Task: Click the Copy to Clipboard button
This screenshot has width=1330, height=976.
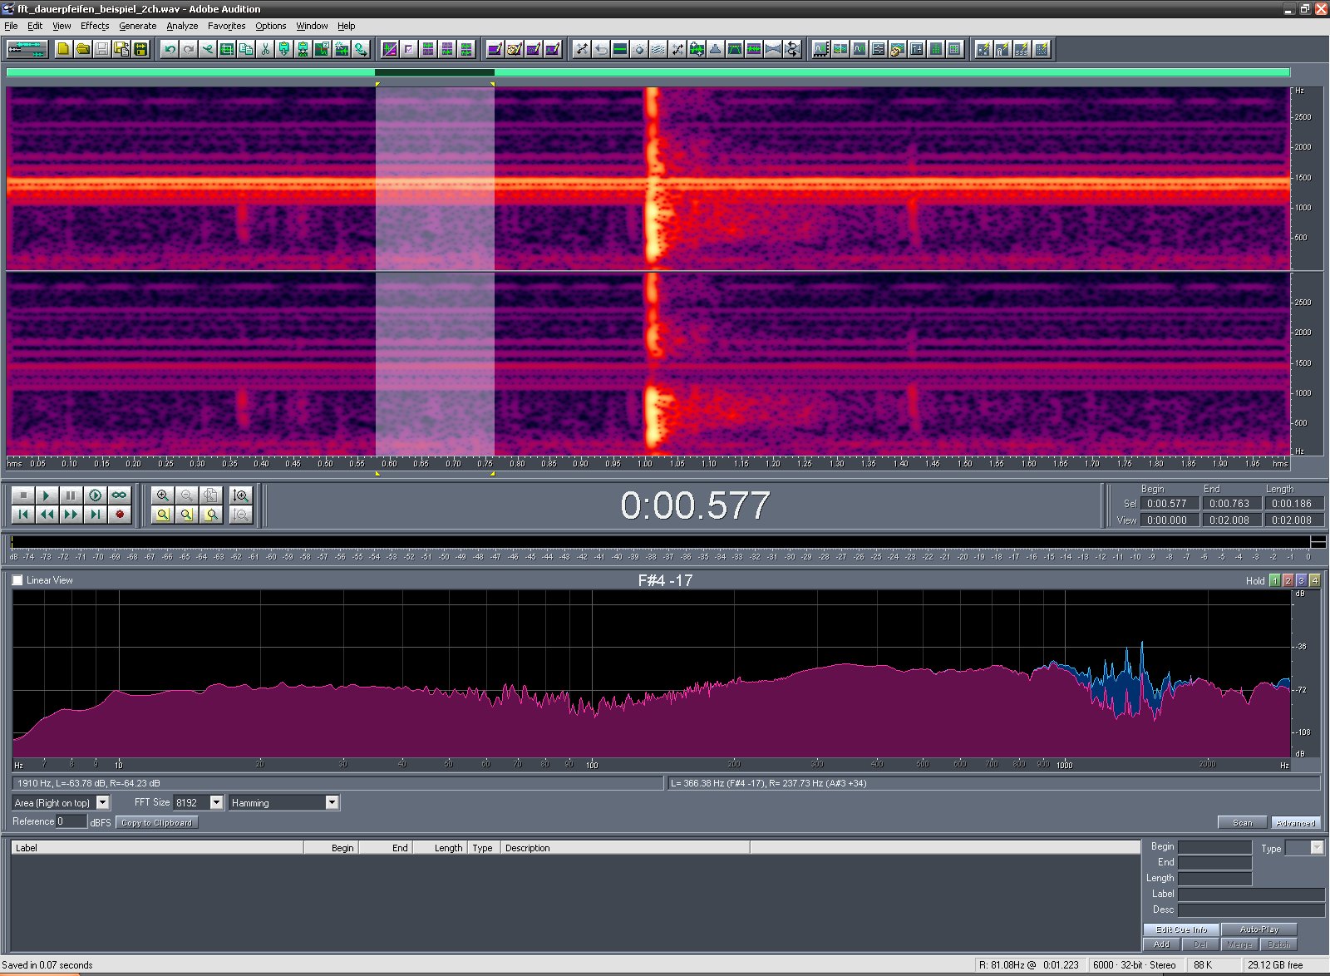Action: [x=156, y=822]
